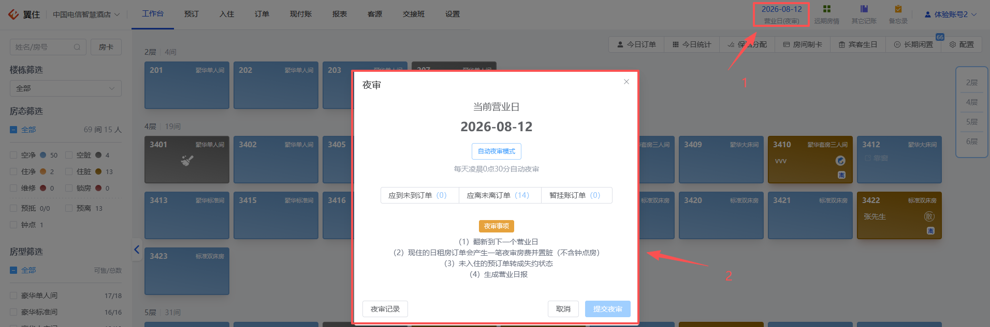Click the small badge icon in room 3410
The height and width of the screenshot is (327, 990).
point(841,175)
